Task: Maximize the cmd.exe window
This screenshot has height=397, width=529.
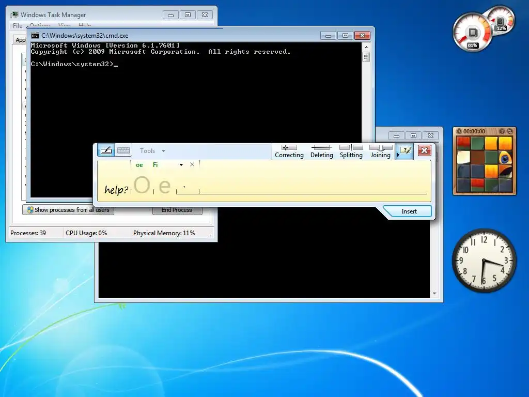Action: point(345,36)
